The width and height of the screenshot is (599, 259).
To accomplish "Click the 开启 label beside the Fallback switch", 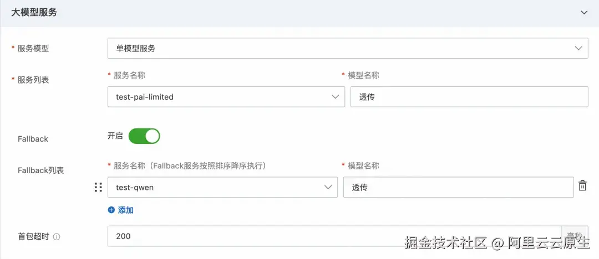I will tap(115, 136).
